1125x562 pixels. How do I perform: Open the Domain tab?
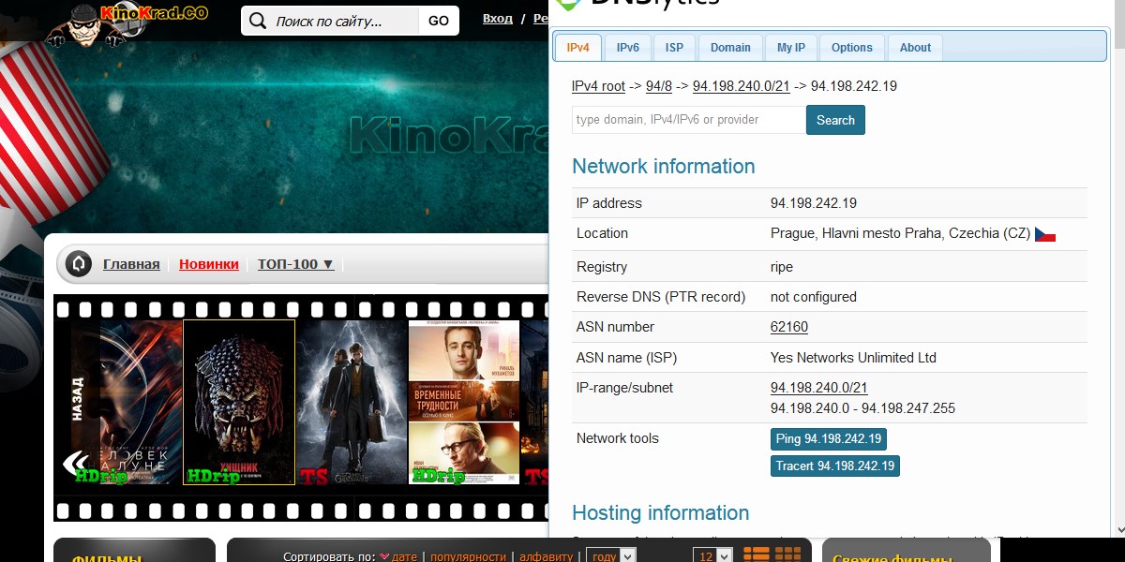click(730, 48)
